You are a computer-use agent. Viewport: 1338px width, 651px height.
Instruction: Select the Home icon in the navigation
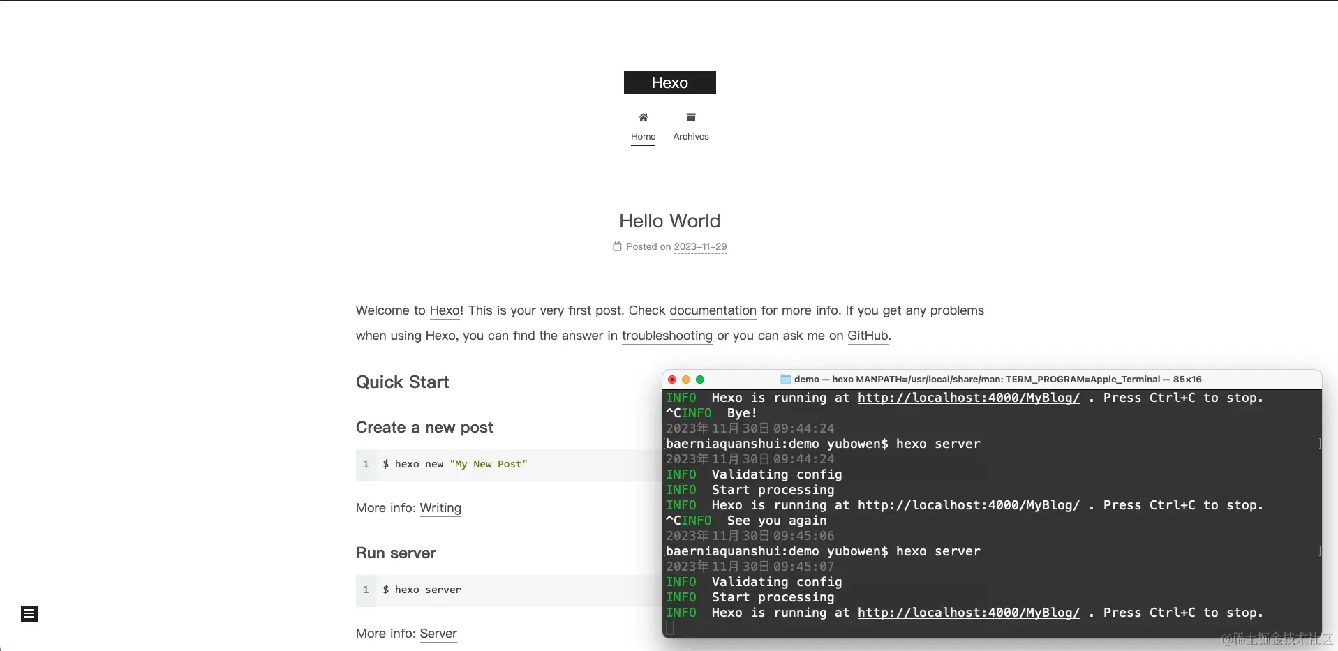[x=642, y=117]
